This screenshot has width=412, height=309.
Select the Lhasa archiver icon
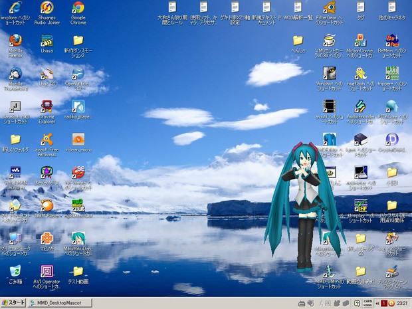[x=47, y=41]
